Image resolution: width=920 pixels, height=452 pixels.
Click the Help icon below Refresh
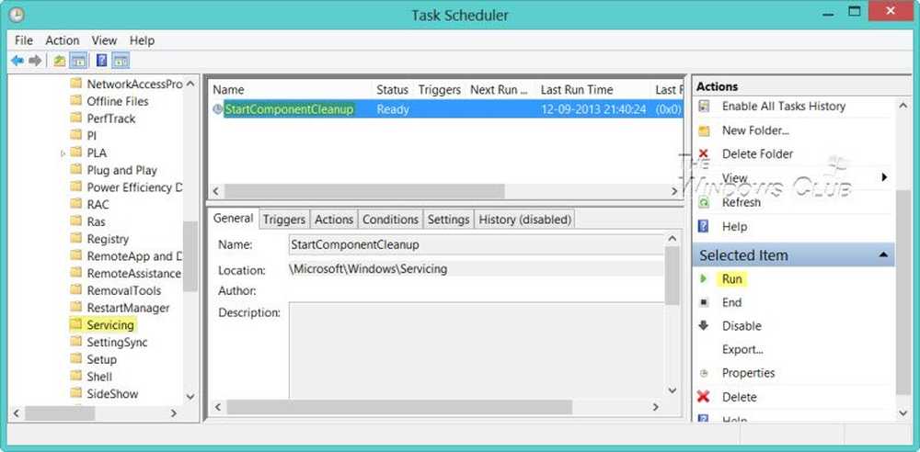[x=704, y=226]
